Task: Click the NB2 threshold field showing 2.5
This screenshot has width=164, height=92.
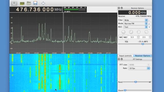Action: [144, 37]
